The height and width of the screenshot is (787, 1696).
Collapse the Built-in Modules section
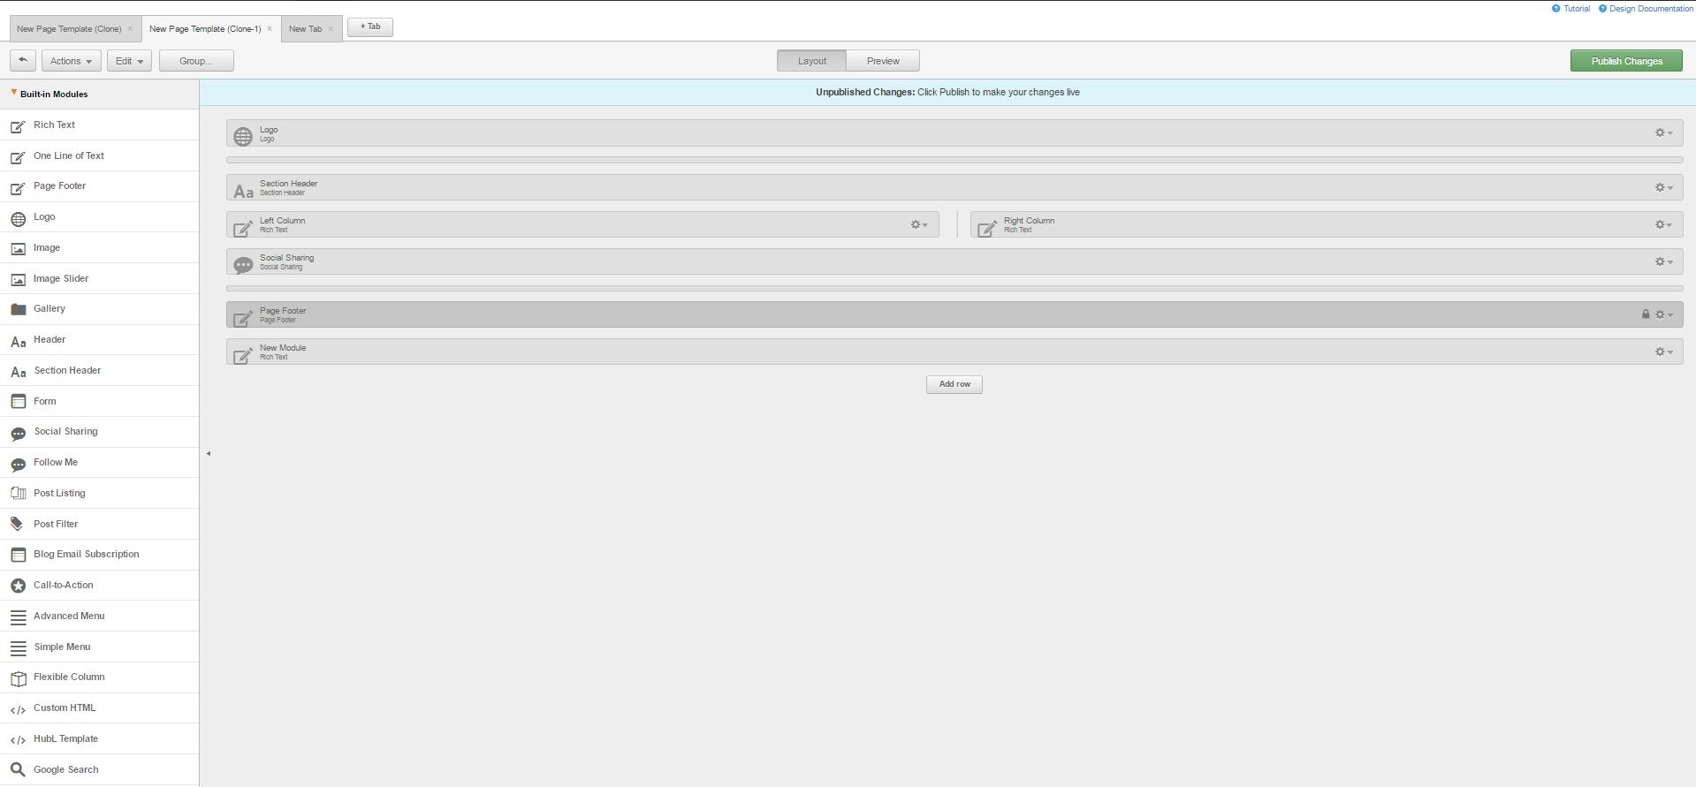[x=14, y=93]
